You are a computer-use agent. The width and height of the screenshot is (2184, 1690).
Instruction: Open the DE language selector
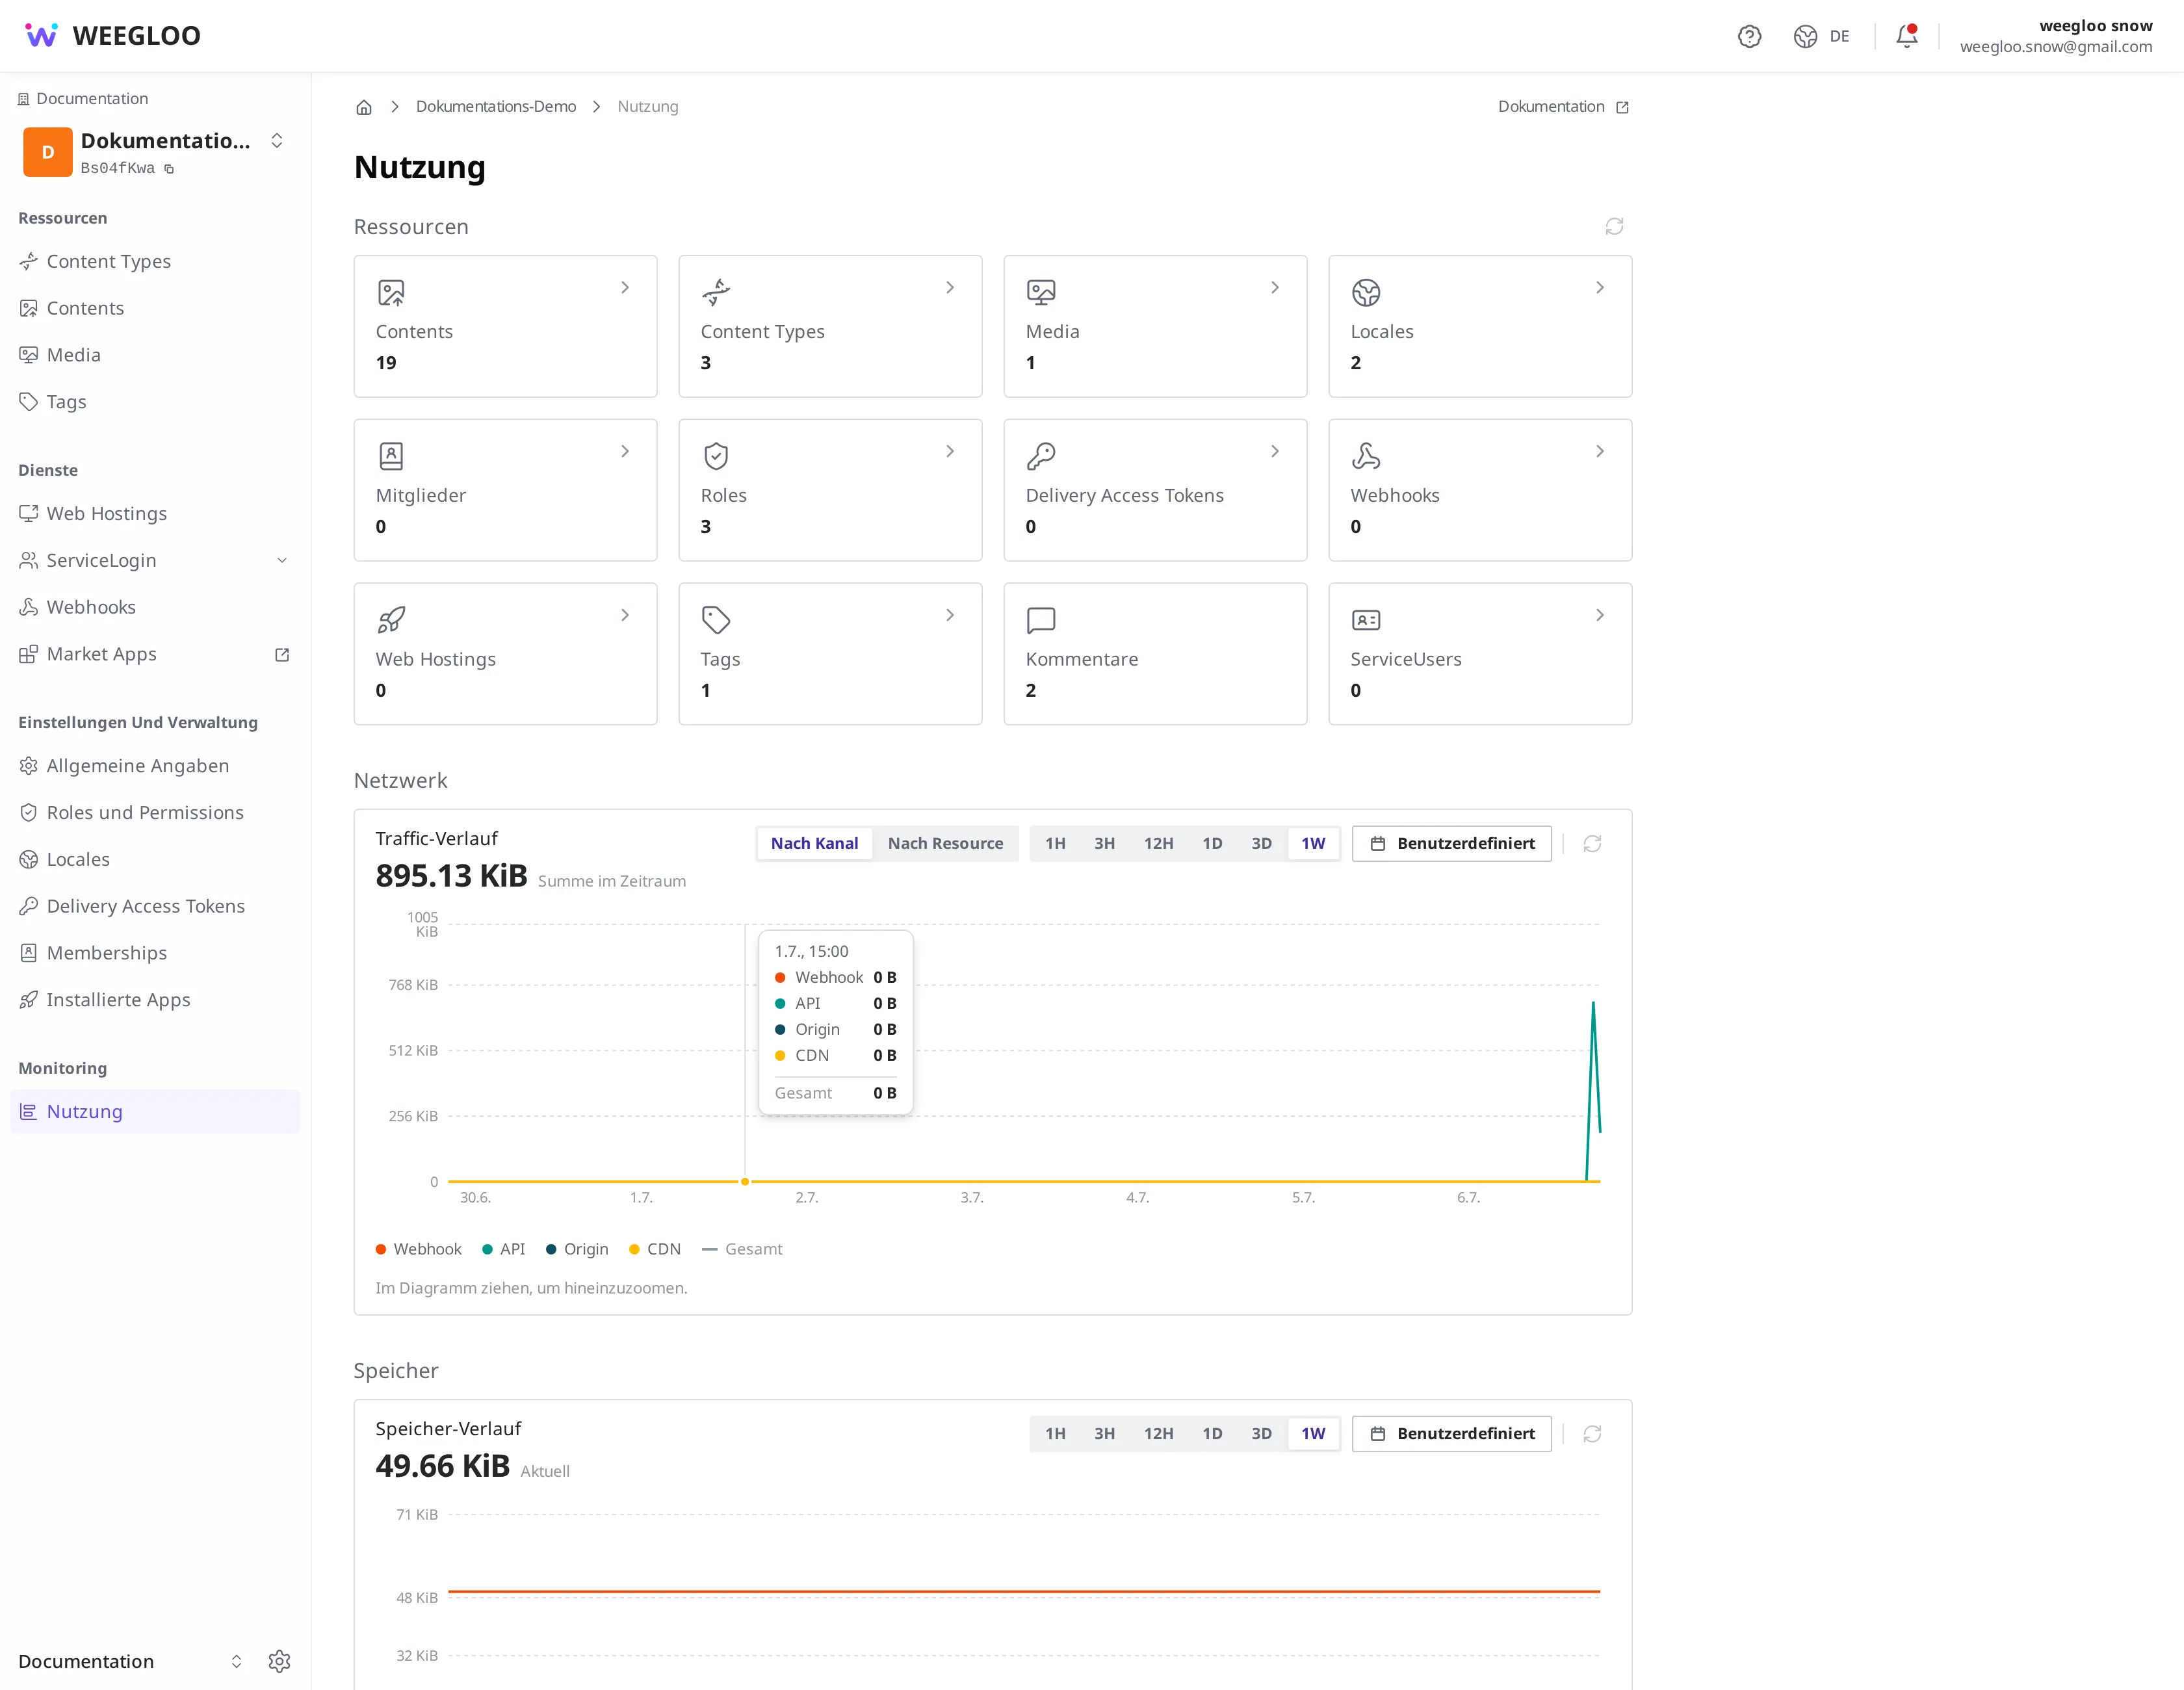pyautogui.click(x=1822, y=36)
